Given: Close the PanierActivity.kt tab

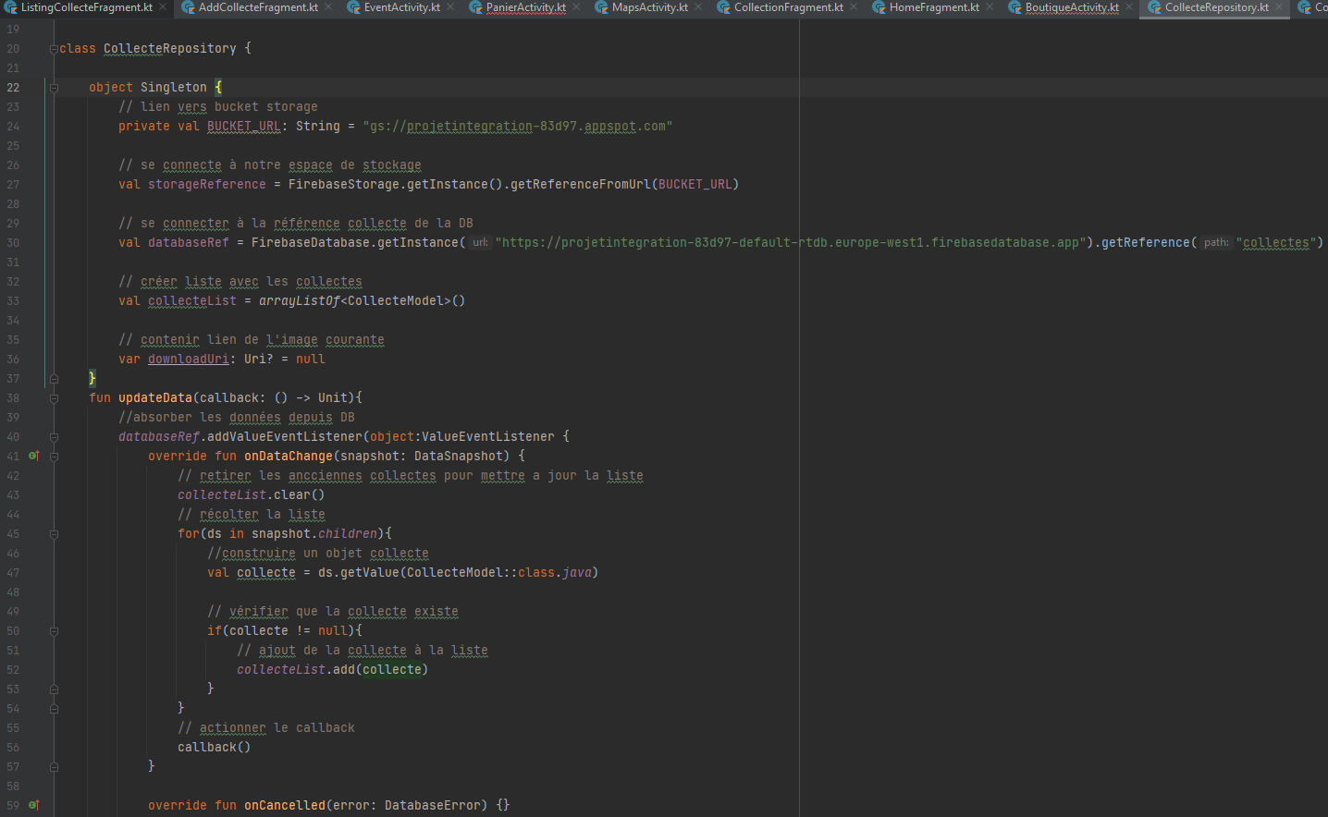Looking at the screenshot, I should [576, 7].
